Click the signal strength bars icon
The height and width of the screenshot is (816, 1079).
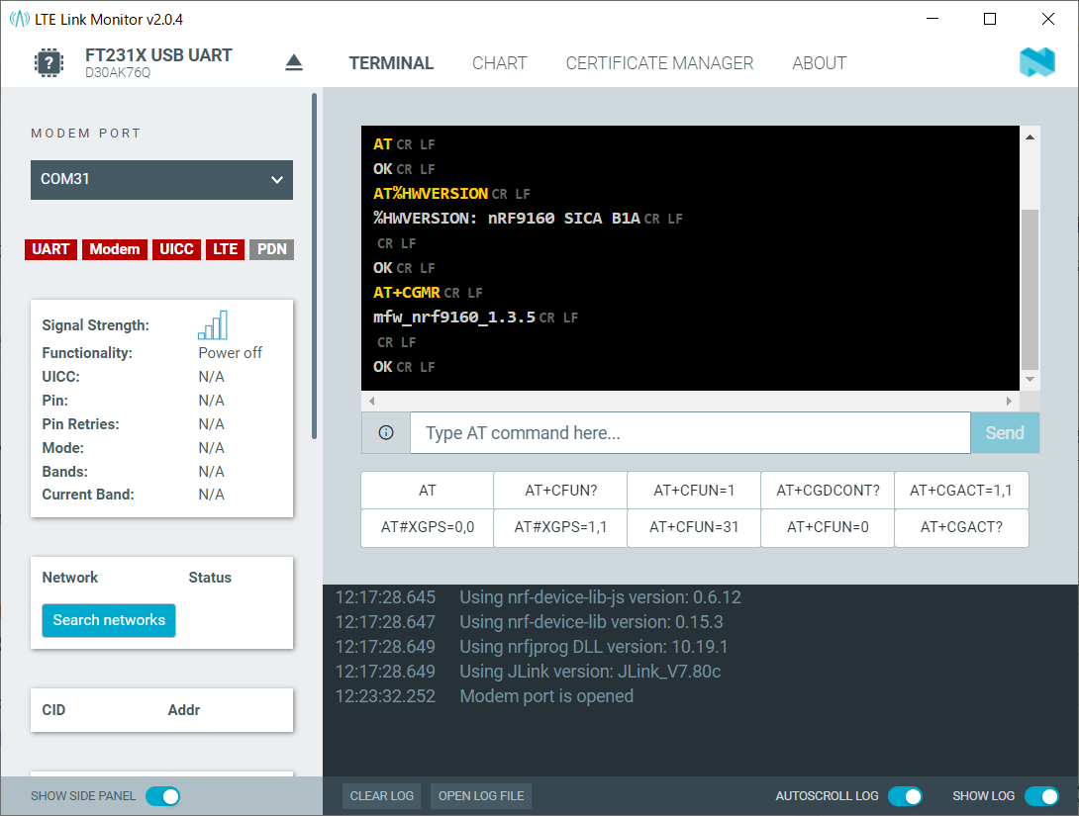213,325
